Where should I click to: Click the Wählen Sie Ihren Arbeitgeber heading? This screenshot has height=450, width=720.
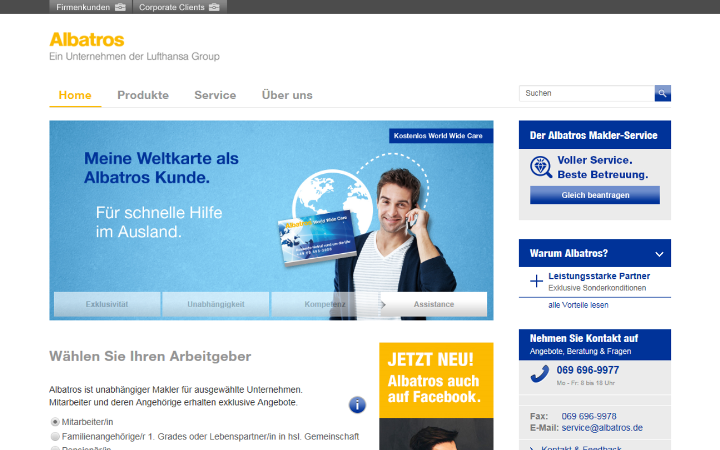tap(150, 356)
